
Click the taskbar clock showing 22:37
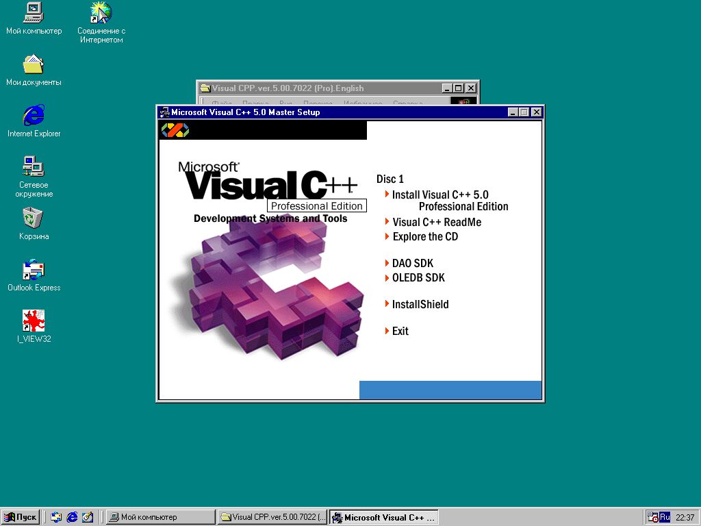[685, 518]
